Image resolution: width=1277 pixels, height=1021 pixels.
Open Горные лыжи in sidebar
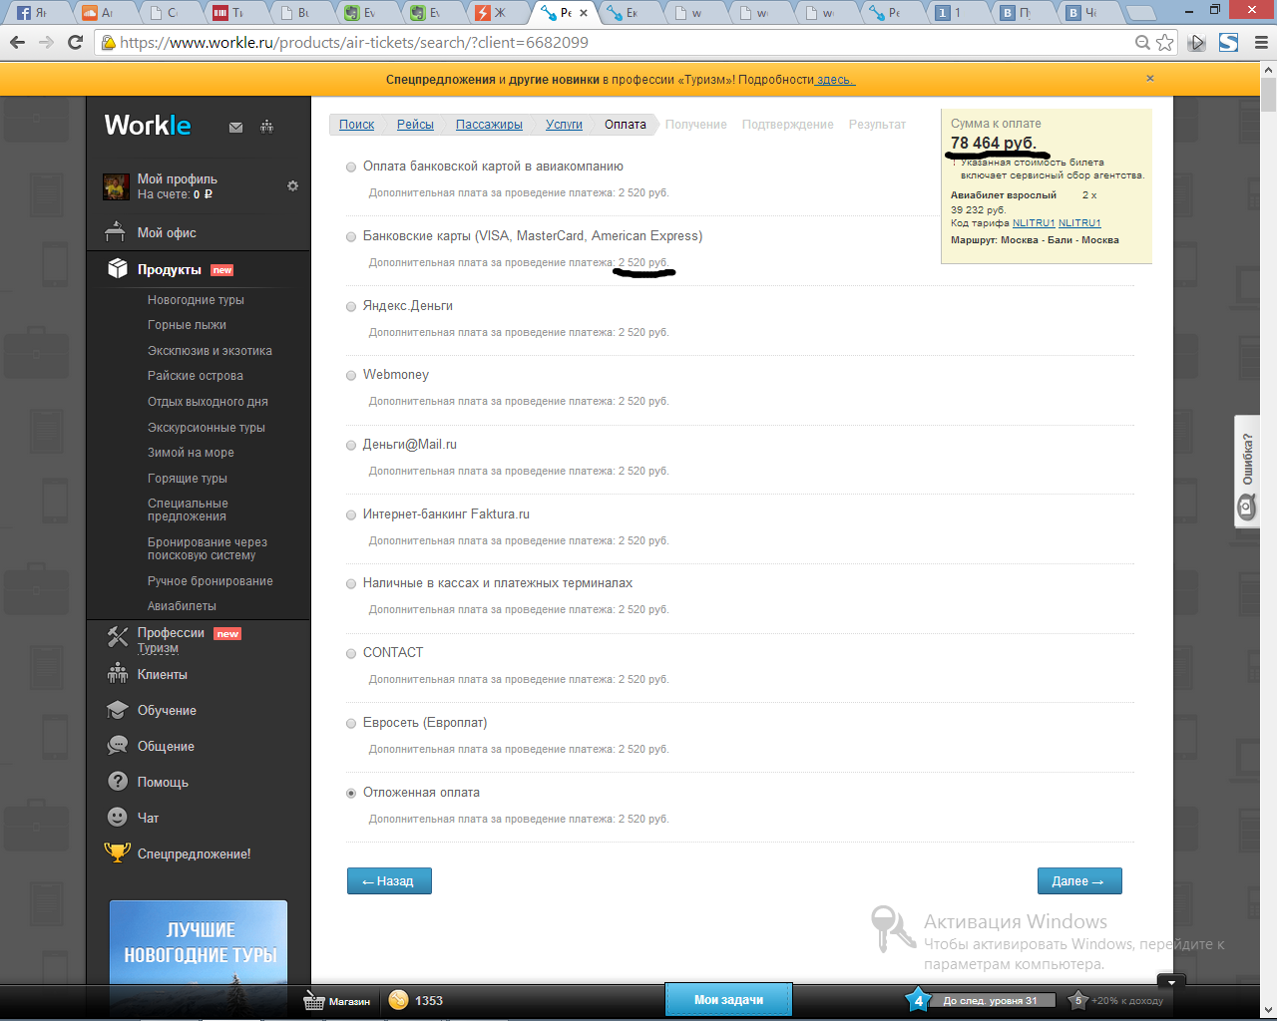pyautogui.click(x=187, y=325)
